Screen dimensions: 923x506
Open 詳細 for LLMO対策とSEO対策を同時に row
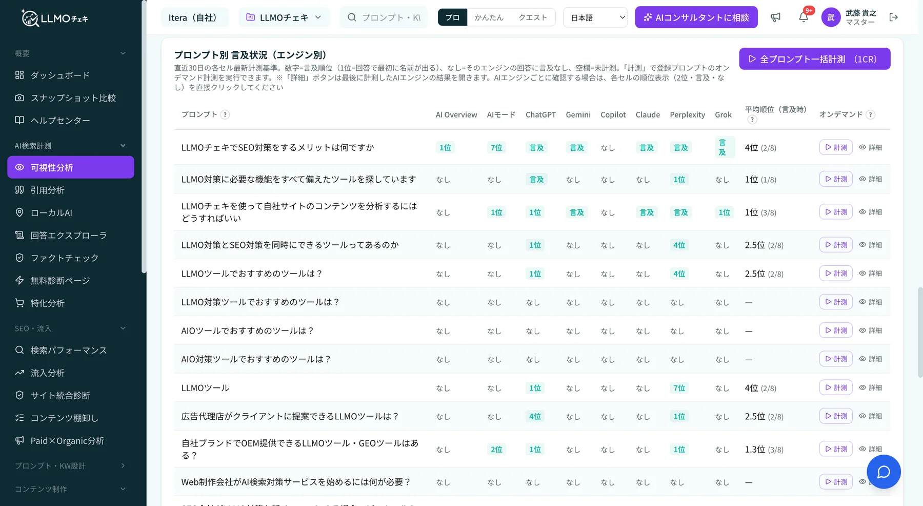(871, 245)
